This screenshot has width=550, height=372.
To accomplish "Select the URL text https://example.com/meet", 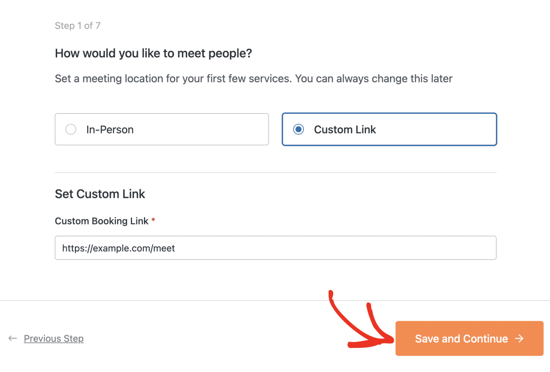I will (118, 248).
